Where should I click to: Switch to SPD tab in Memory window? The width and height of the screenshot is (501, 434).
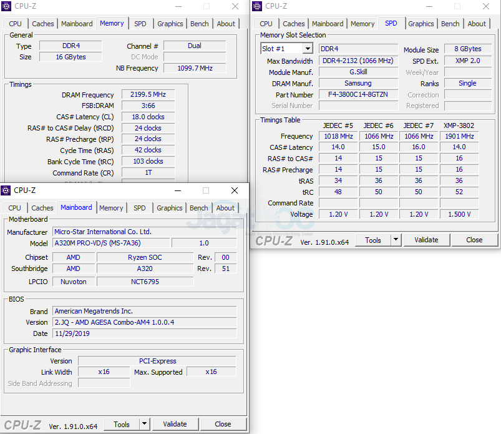point(140,24)
